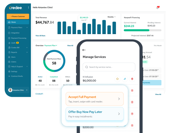The image size is (170, 133).
Task: Click the Active 40 count
Action: coord(40,81)
